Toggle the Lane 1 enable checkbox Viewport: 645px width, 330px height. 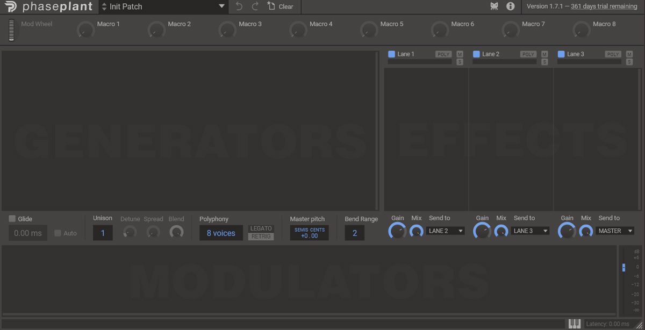pyautogui.click(x=391, y=54)
